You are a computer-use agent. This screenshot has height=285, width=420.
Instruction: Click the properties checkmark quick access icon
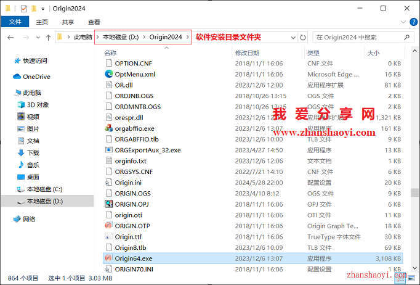24,9
